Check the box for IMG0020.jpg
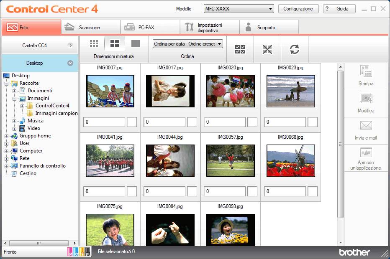Viewport: 390px width, 259px height. coord(252,122)
